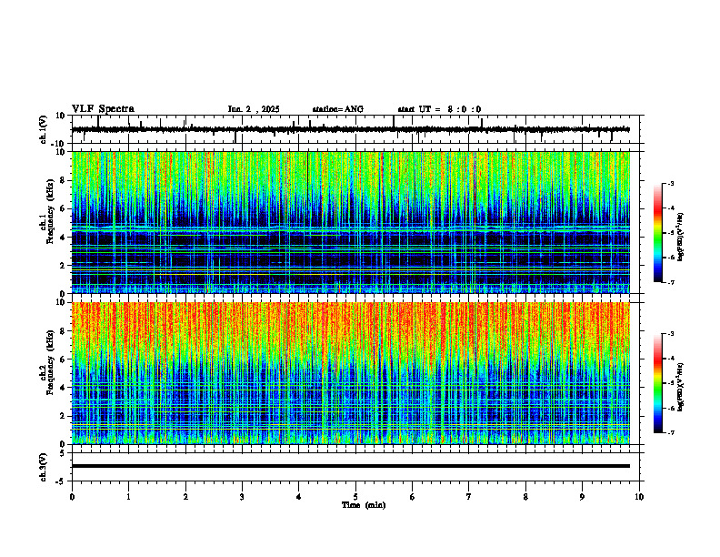Click the "ch.2 Frequency (kHz)" axis label
720x557 pixels.
pos(48,362)
